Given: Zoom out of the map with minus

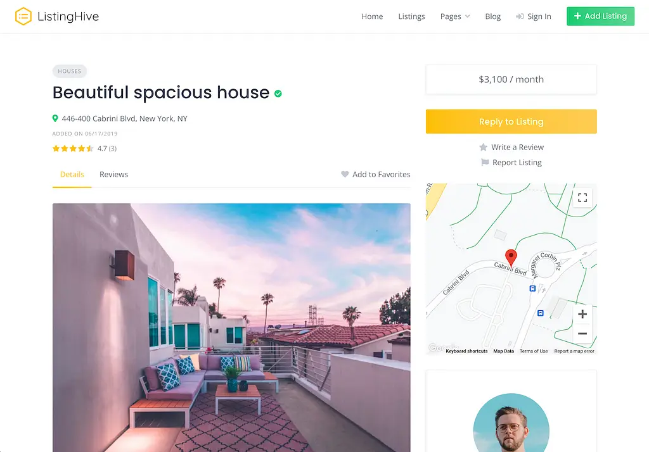Looking at the screenshot, I should 582,334.
